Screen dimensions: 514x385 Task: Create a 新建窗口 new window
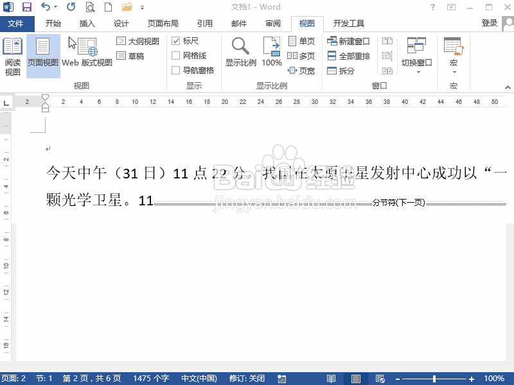click(349, 40)
